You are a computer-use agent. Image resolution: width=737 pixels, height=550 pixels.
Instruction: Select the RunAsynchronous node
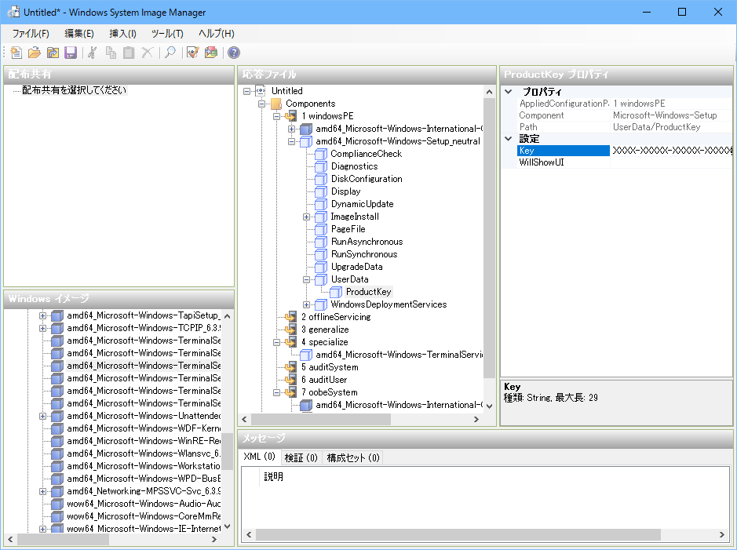pyautogui.click(x=367, y=242)
